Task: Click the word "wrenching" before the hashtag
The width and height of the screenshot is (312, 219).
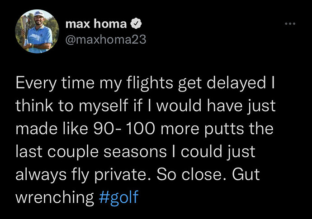Action: [54, 197]
